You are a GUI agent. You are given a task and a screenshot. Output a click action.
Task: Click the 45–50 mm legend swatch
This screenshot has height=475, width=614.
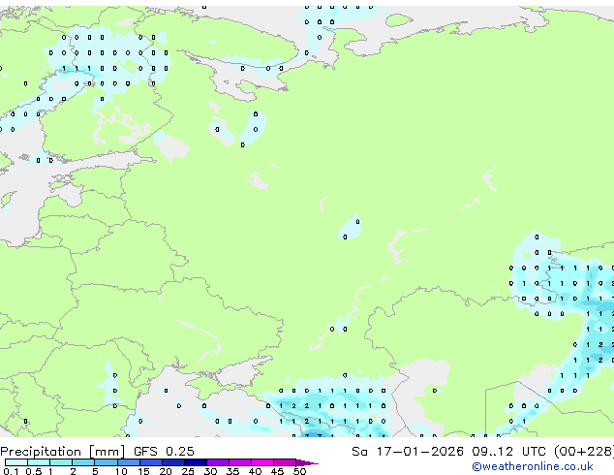pyautogui.click(x=285, y=462)
